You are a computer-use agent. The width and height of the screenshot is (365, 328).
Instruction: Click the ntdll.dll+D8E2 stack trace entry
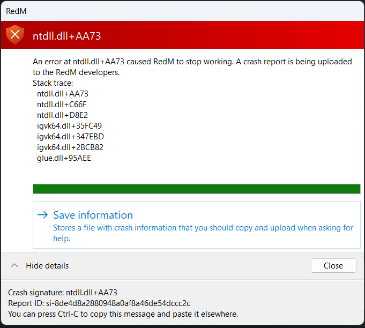[62, 115]
